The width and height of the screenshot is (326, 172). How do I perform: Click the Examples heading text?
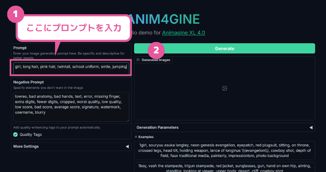pyautogui.click(x=146, y=137)
